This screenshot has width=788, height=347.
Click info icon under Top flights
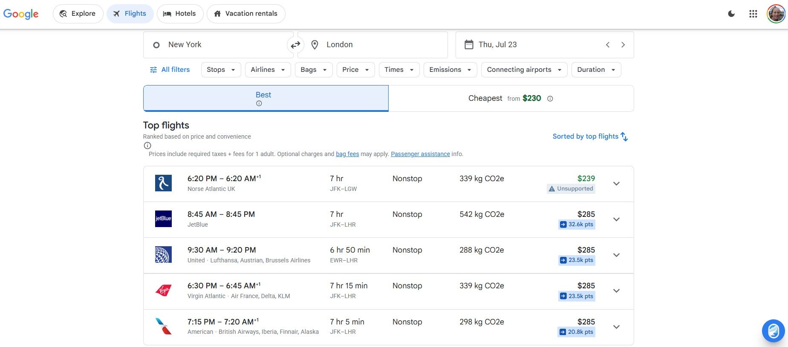tap(147, 145)
